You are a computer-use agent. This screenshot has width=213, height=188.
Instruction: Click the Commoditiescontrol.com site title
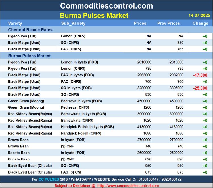tap(106, 6)
